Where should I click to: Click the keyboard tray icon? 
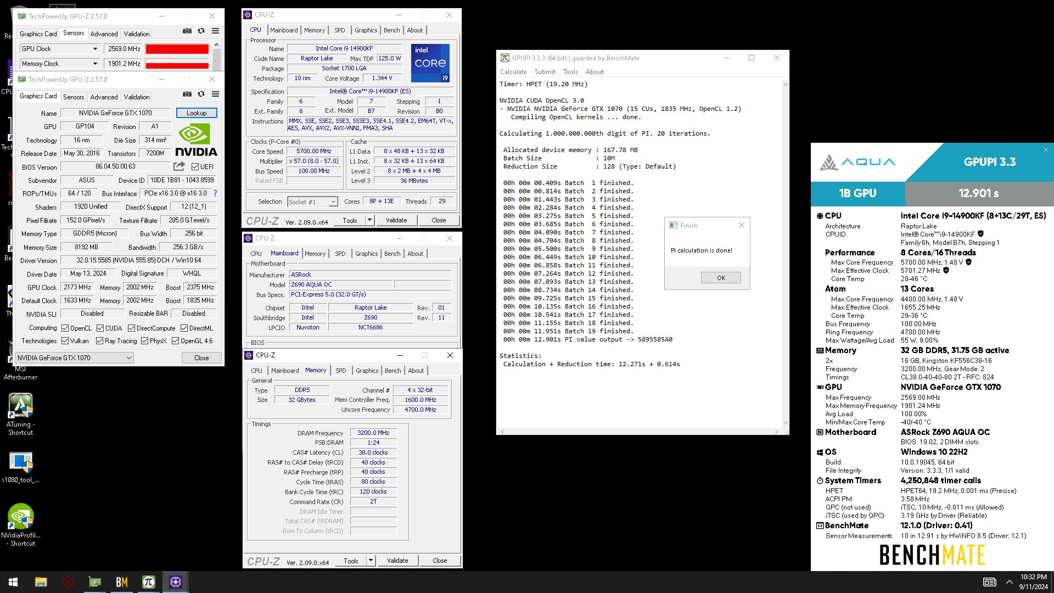point(990,582)
